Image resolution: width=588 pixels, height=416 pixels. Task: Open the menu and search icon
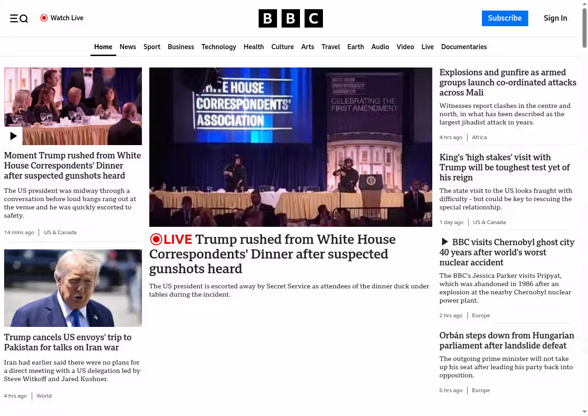pos(19,18)
